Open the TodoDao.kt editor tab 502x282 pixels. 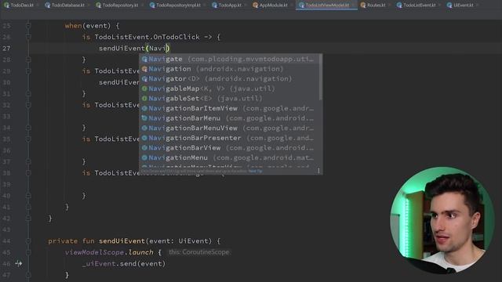point(19,5)
